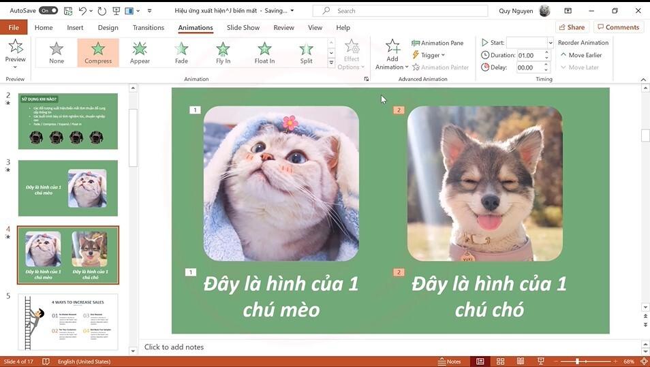The height and width of the screenshot is (367, 650).
Task: Click the Search box
Action: point(400,11)
